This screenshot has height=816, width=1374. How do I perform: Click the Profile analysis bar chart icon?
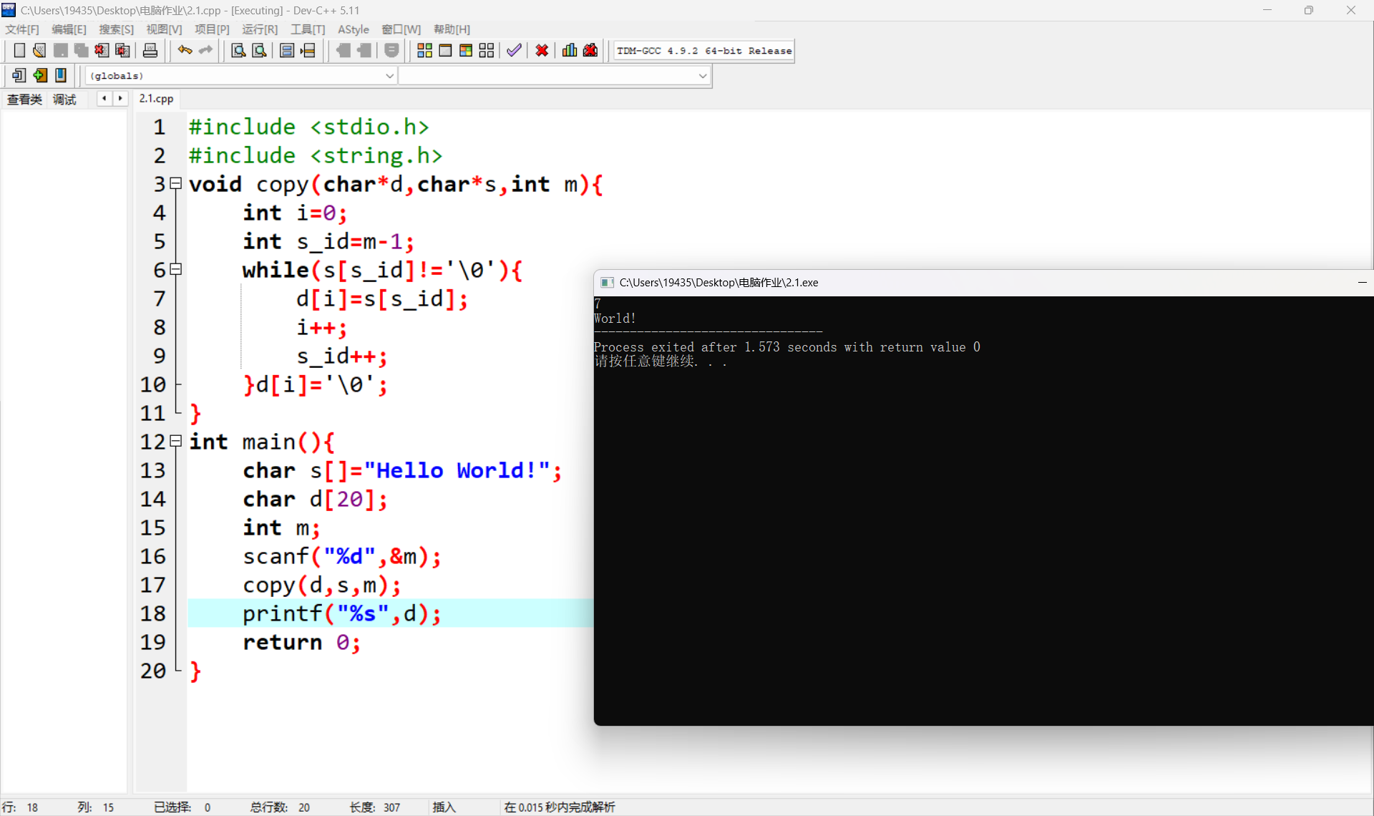coord(570,50)
